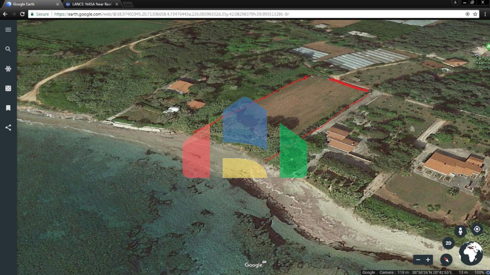
Task: Activate Street View pegman icon
Action: (460, 231)
